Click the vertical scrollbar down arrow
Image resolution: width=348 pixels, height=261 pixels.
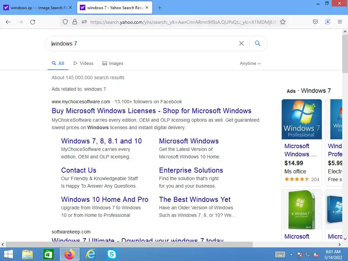click(x=345, y=239)
